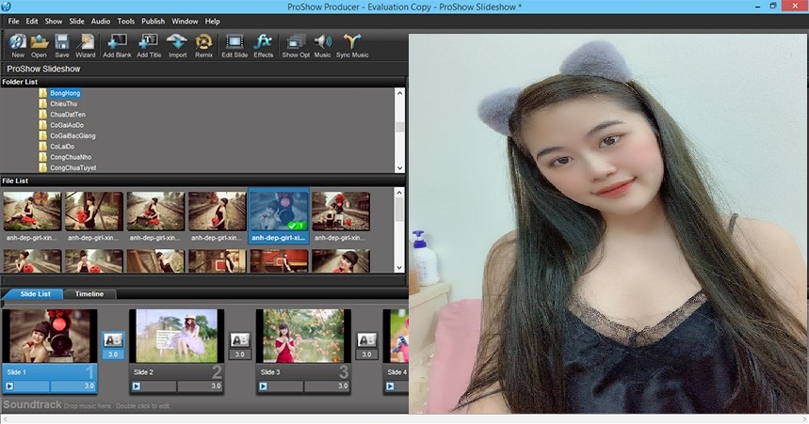The height and width of the screenshot is (424, 809).
Task: Select Slide 2 thumbnail in slide list
Action: point(176,336)
